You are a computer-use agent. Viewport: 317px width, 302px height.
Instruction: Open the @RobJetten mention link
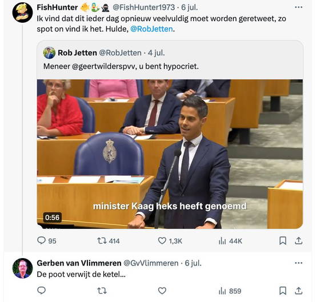click(x=151, y=29)
